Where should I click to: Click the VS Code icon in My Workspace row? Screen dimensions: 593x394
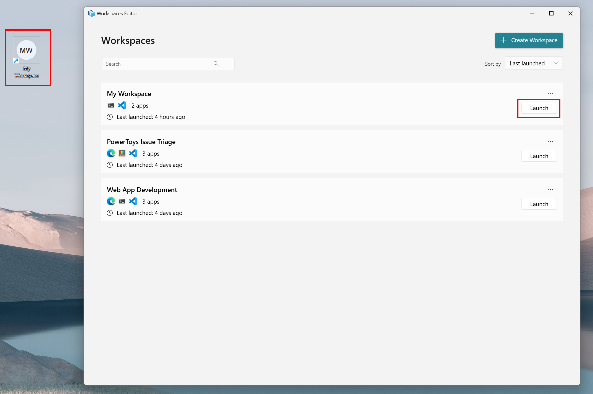(x=122, y=105)
